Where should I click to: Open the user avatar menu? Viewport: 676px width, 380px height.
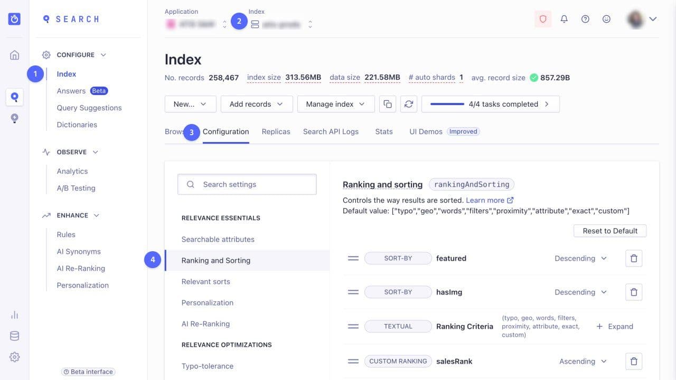642,19
